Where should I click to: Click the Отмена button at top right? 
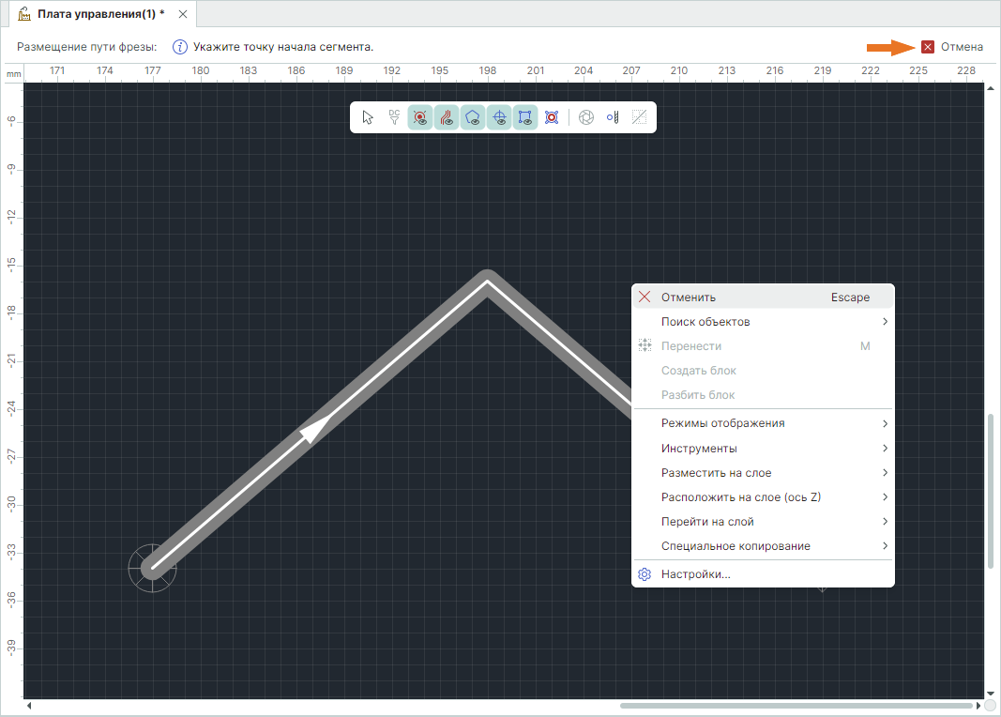(x=952, y=46)
